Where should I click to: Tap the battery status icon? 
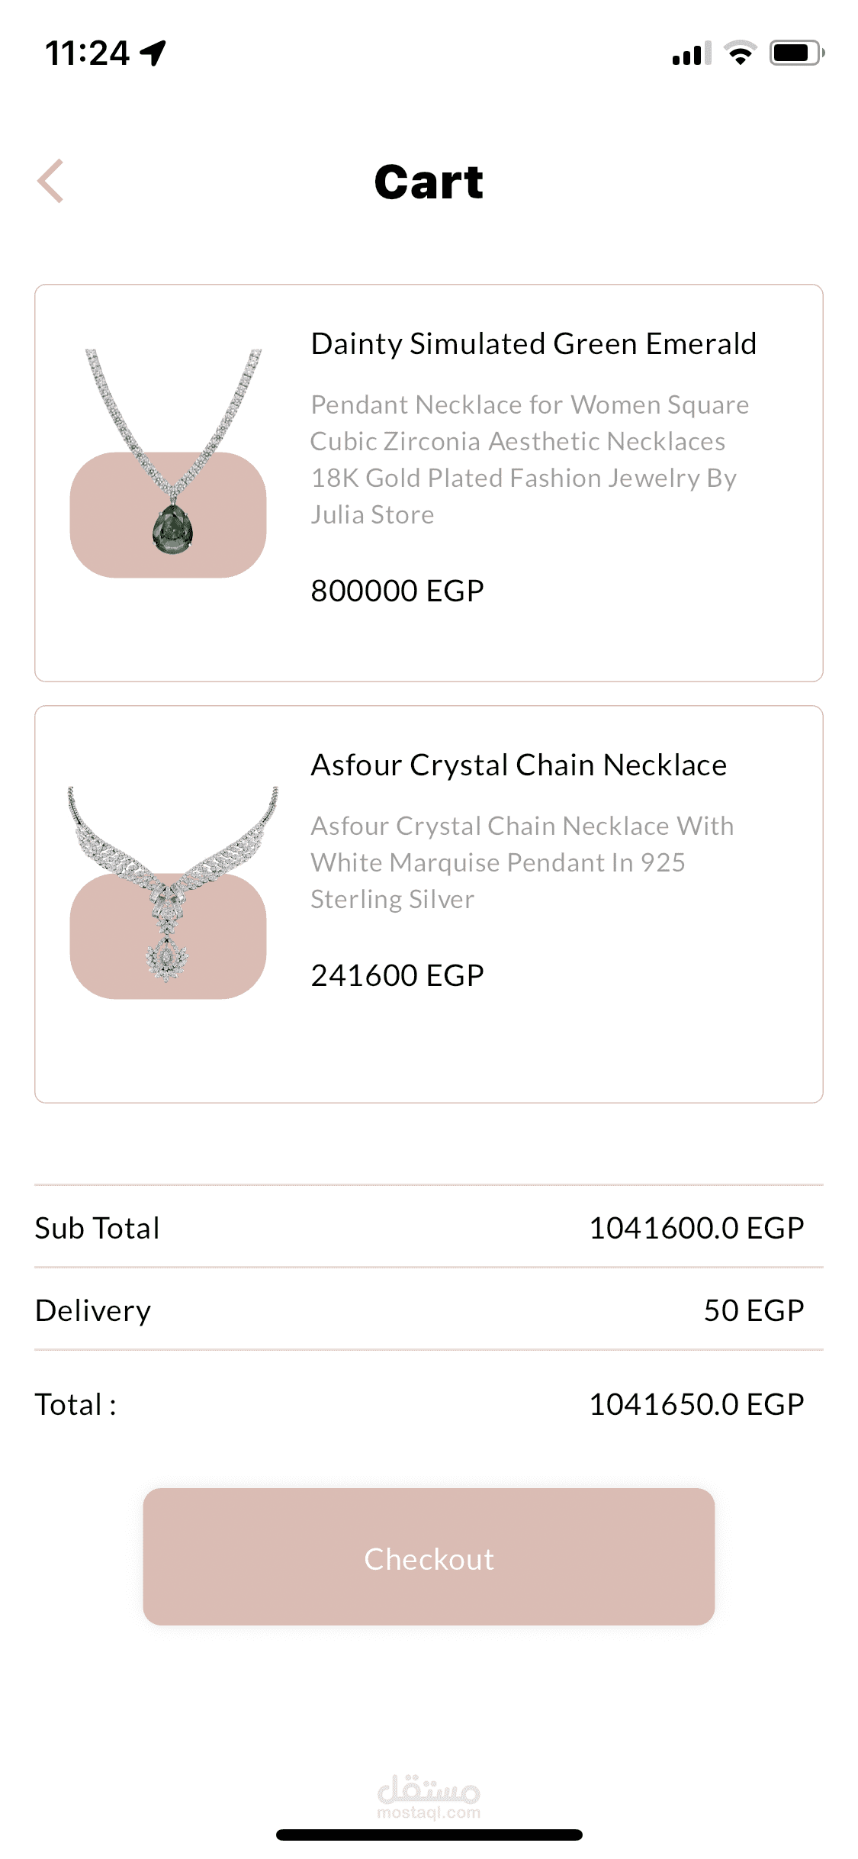coord(795,53)
